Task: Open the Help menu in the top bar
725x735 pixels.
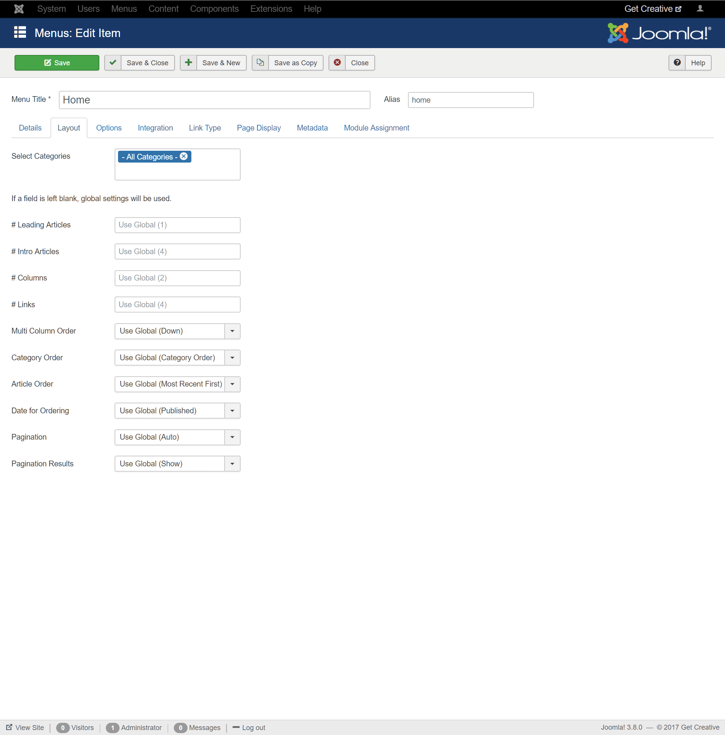Action: point(312,9)
